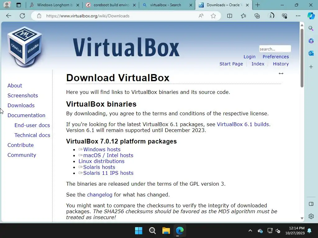Click the page vertical scrollbar thumb

pos(302,58)
